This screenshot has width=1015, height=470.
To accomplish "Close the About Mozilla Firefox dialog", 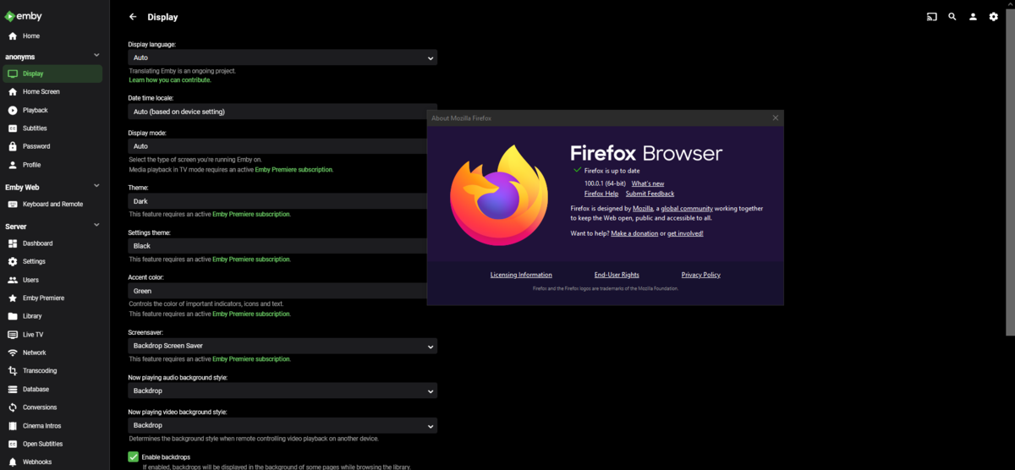I will coord(776,117).
